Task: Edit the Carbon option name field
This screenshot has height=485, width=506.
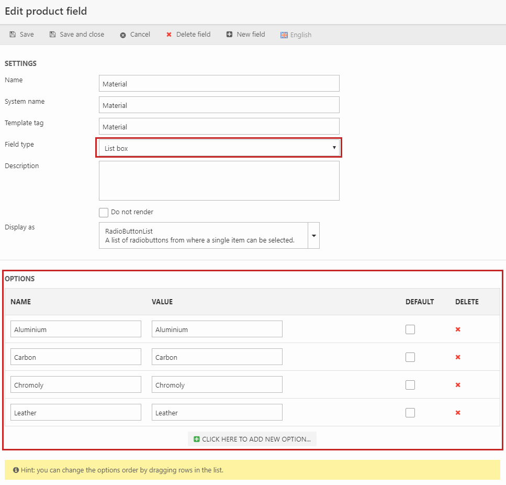Action: pos(76,357)
